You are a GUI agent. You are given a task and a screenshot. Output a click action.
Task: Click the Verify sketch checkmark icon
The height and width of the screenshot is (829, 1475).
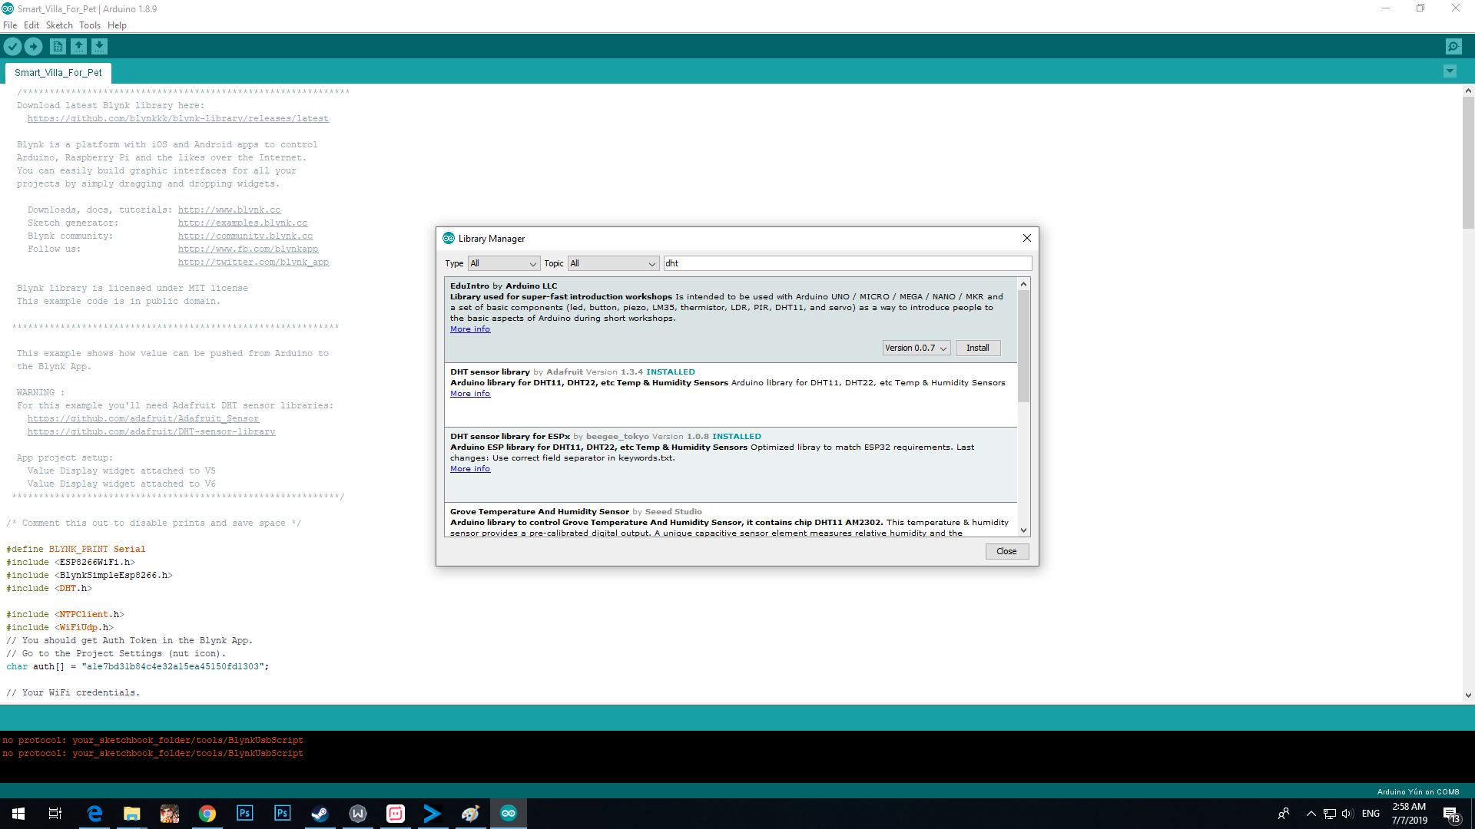(x=12, y=47)
